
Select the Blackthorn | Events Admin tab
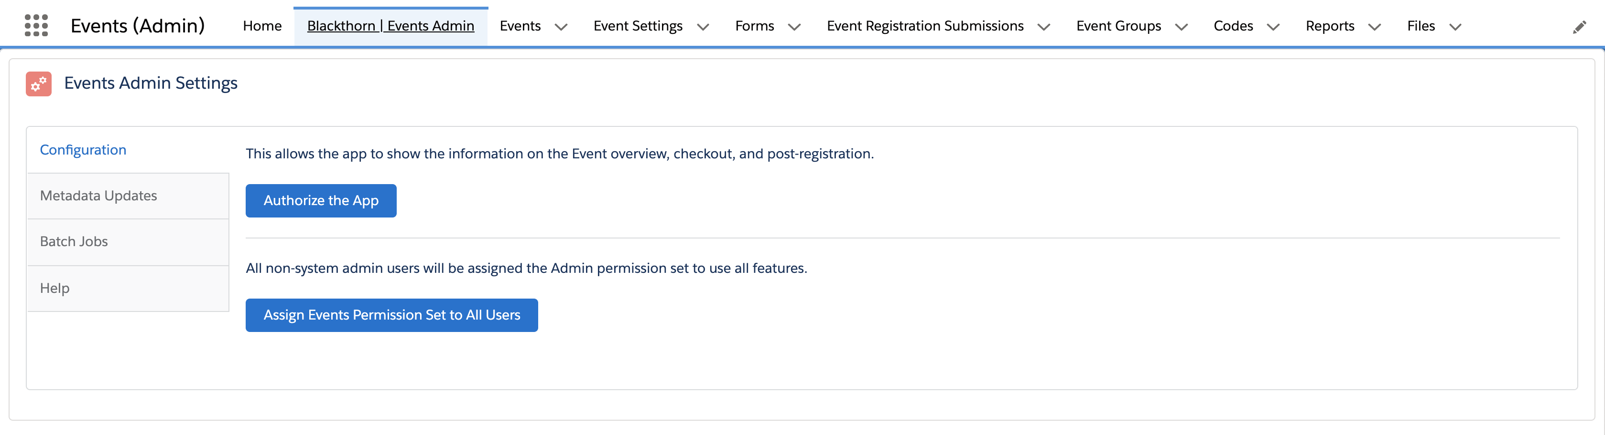[390, 26]
